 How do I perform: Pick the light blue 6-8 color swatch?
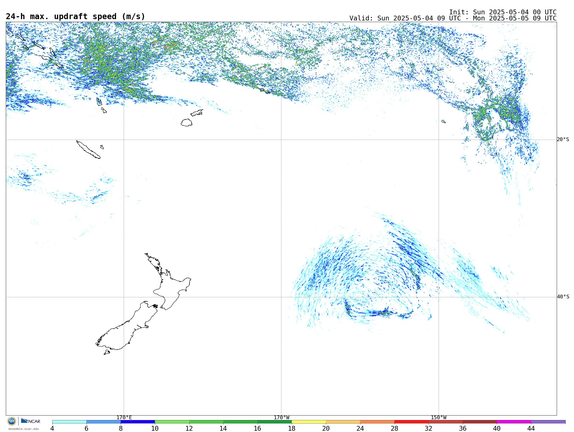coord(104,422)
